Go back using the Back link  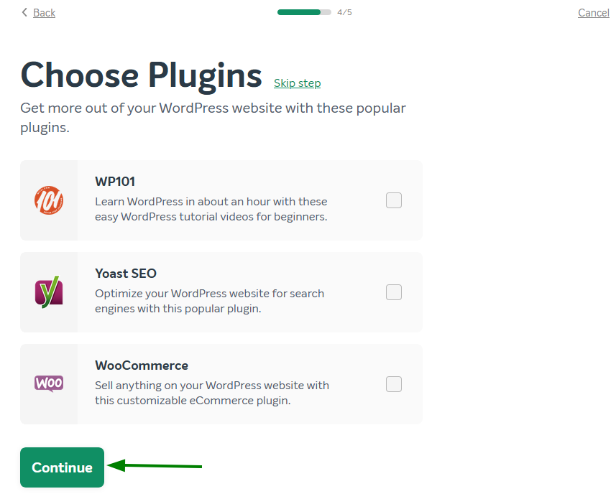point(44,13)
